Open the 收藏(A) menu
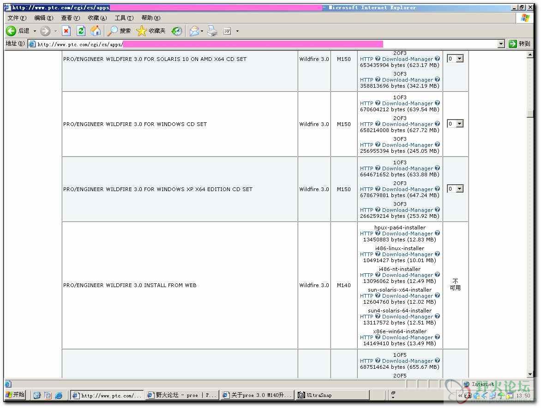This screenshot has width=541, height=408. click(x=97, y=18)
